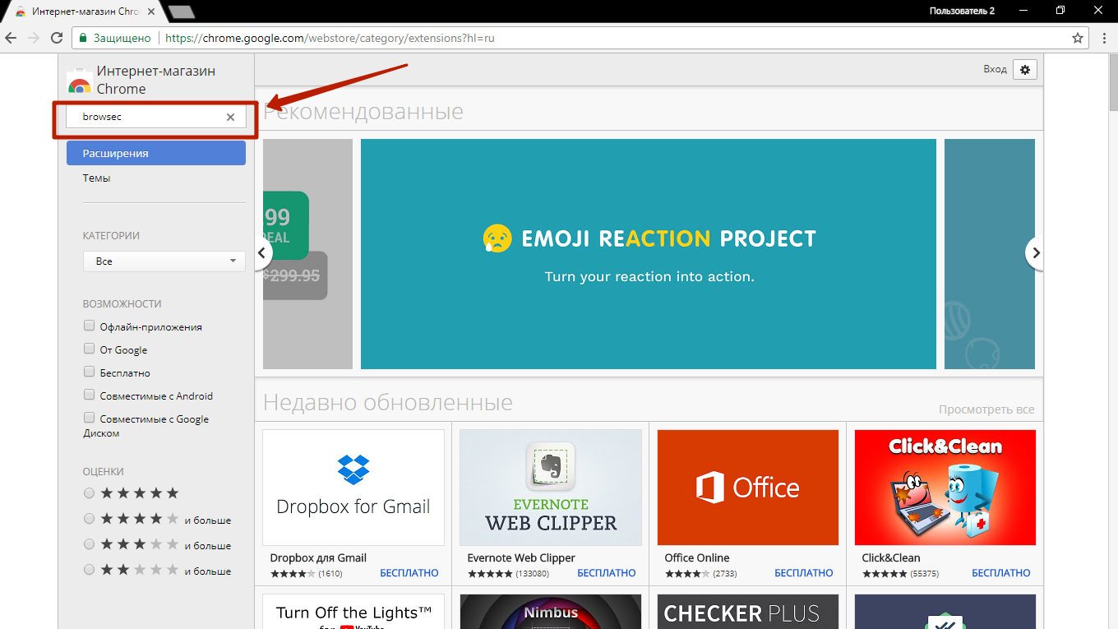Select two stars и больше rating

click(x=89, y=571)
